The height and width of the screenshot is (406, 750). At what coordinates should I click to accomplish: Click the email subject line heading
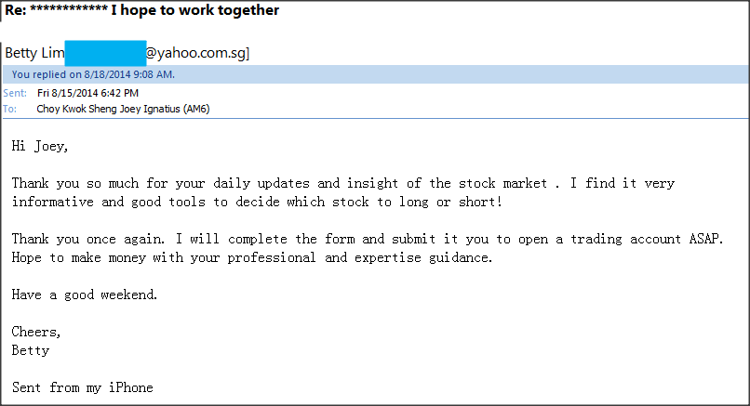pyautogui.click(x=142, y=10)
